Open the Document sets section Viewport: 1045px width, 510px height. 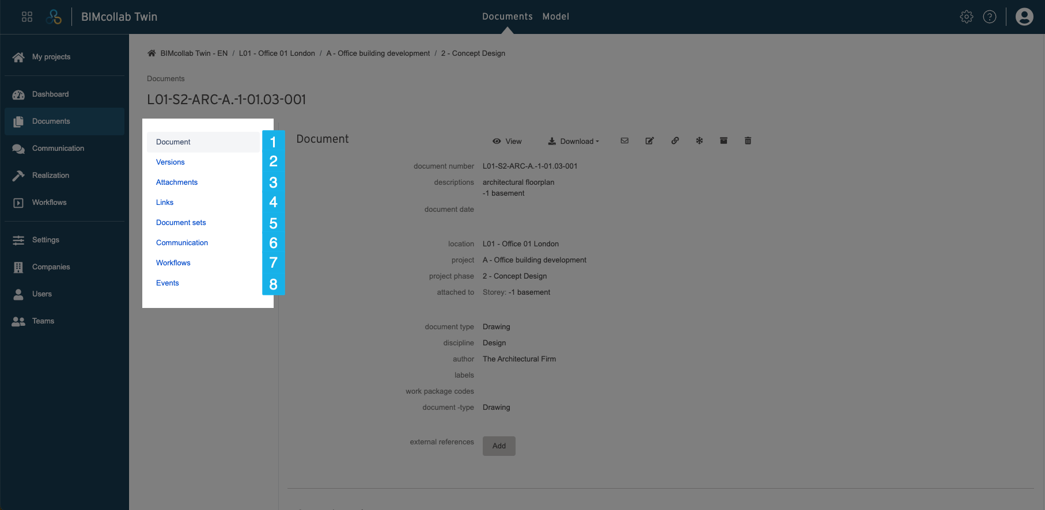click(x=181, y=223)
